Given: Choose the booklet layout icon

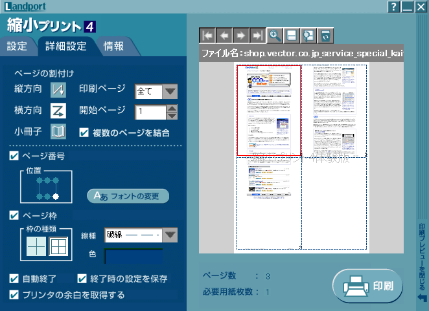Looking at the screenshot, I should click(58, 132).
